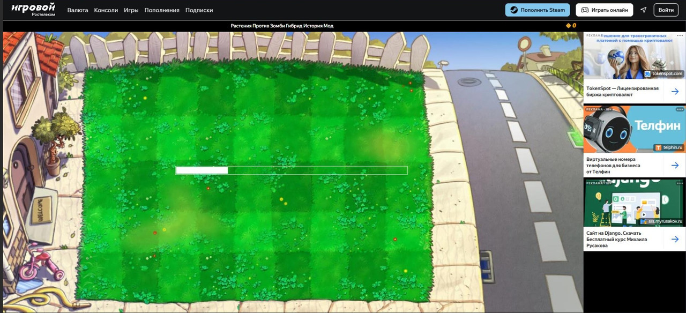Click the tokenspot.com domain label

pos(664,73)
